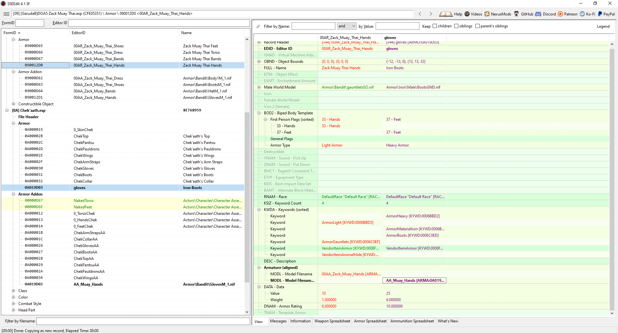Open Discord link icon
Viewport: 618px width, 333px height.
538,14
